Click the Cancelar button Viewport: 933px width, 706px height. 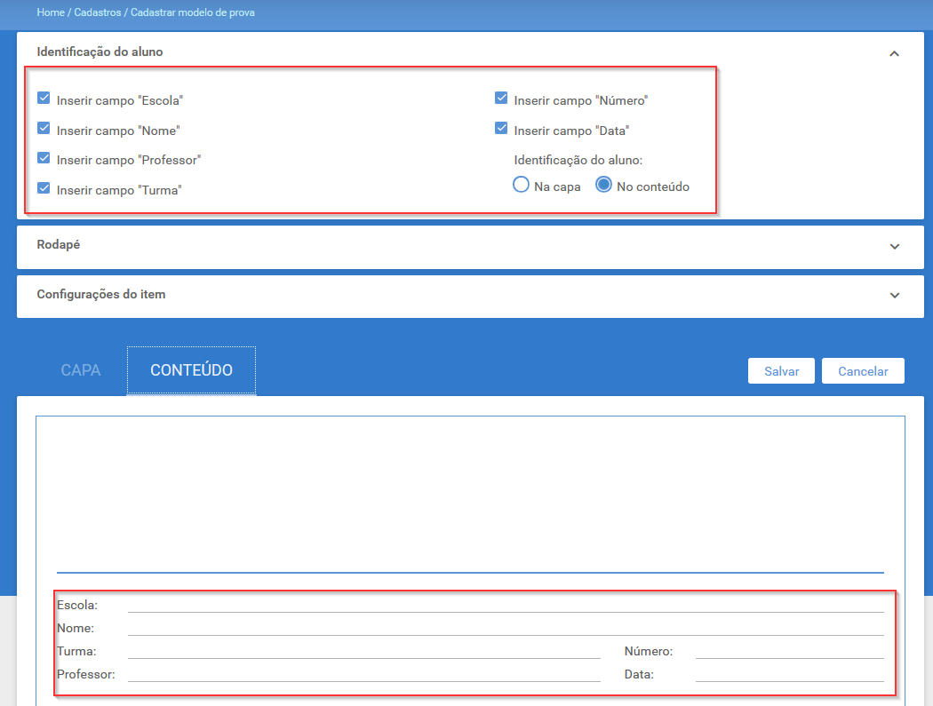click(863, 371)
